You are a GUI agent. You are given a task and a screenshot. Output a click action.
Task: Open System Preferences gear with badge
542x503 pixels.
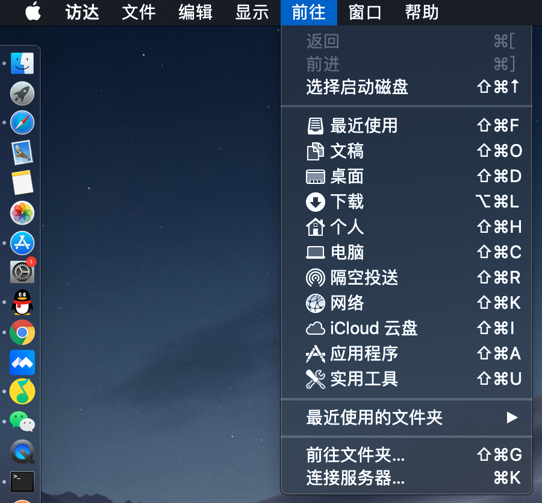tap(22, 272)
